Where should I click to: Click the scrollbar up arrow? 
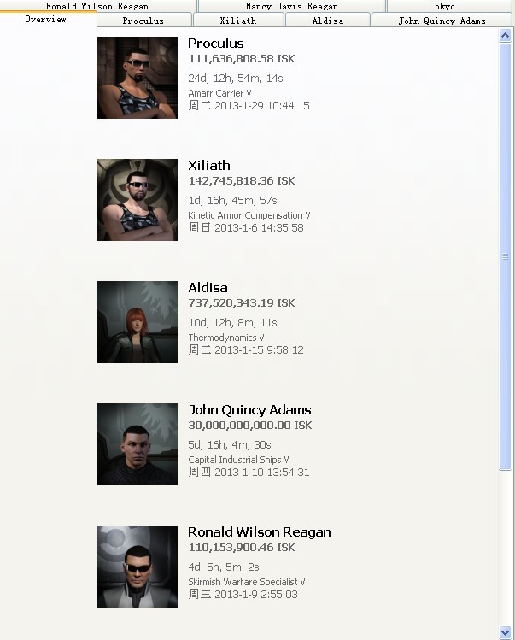coord(506,36)
